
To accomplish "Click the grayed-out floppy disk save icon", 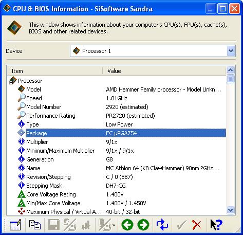I will 54,225.
